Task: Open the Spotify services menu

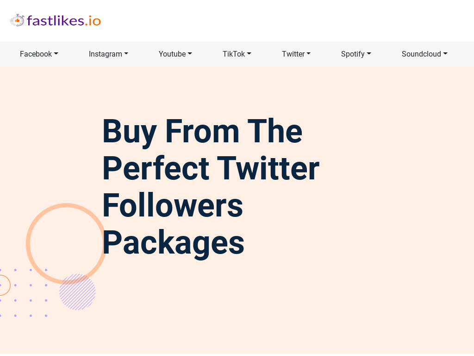Action: (356, 54)
